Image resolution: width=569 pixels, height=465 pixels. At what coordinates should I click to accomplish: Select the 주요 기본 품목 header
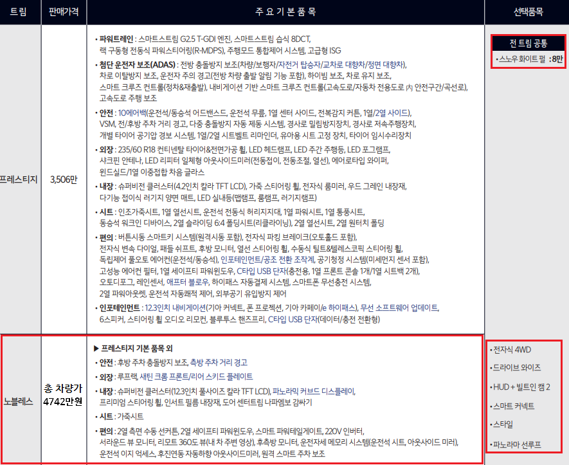[285, 13]
